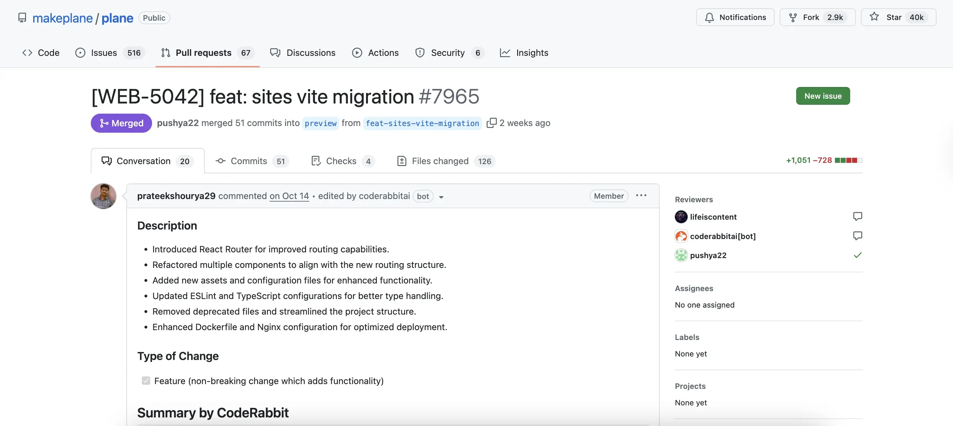
Task: Star the makeplane/plane repository
Action: pyautogui.click(x=898, y=17)
